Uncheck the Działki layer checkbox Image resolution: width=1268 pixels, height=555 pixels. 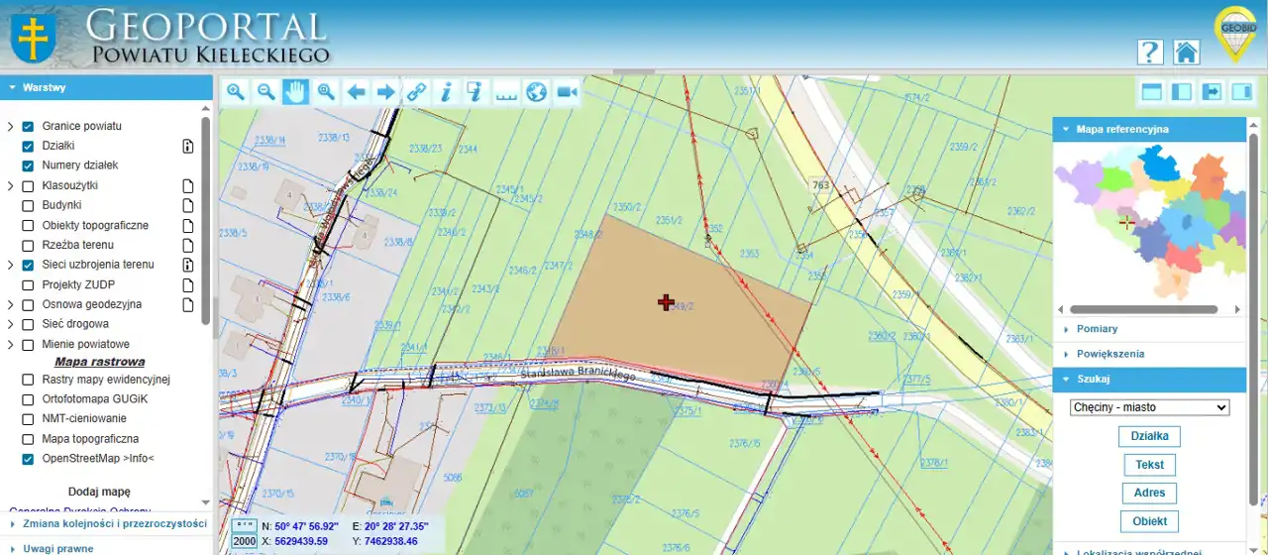pyautogui.click(x=28, y=146)
